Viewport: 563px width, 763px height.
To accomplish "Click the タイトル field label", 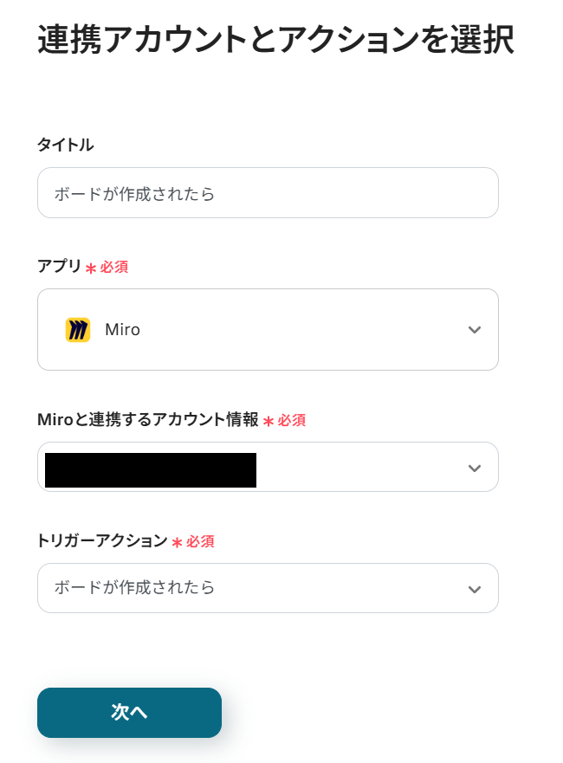I will 65,145.
